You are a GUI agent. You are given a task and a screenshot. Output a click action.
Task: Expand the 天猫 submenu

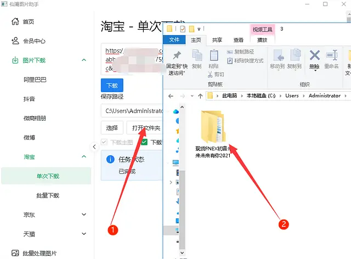pyautogui.click(x=84, y=234)
